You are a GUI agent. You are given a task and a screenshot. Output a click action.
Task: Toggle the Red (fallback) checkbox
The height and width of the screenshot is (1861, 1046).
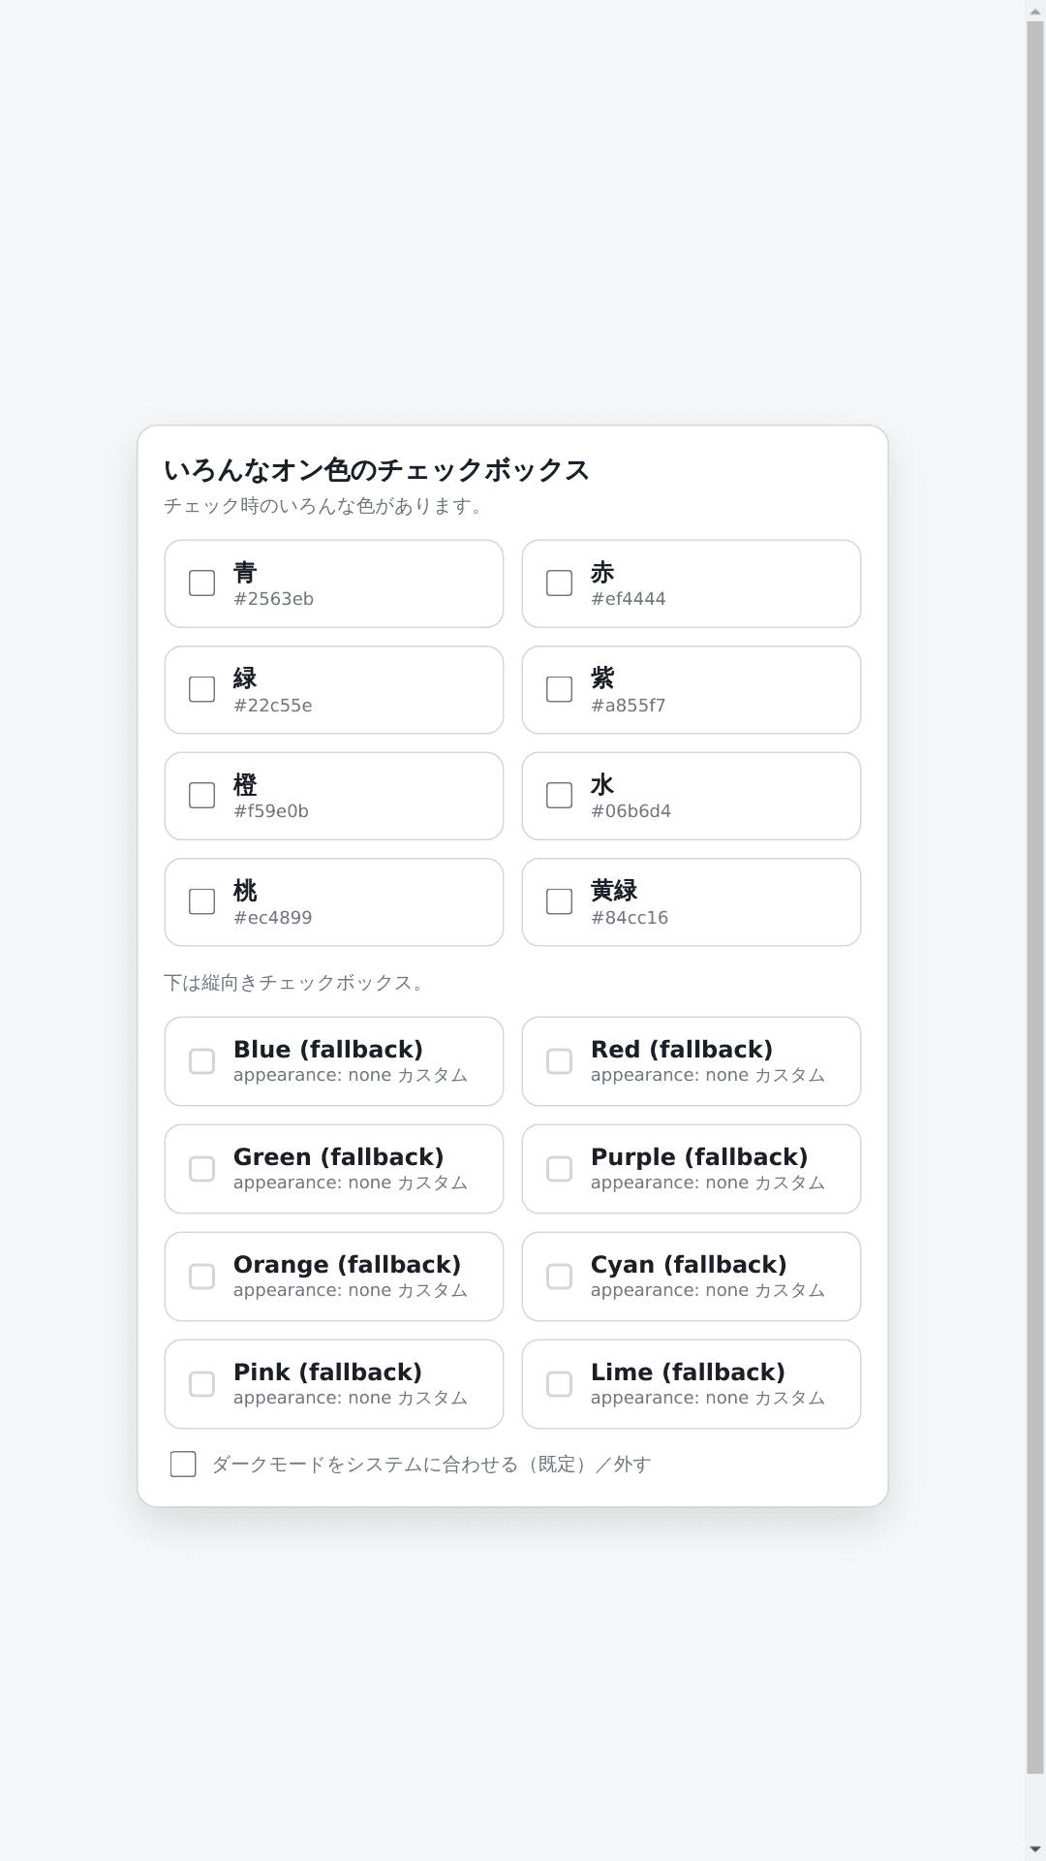[x=559, y=1061]
